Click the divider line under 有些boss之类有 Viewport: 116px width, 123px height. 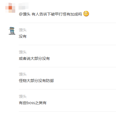point(67,111)
